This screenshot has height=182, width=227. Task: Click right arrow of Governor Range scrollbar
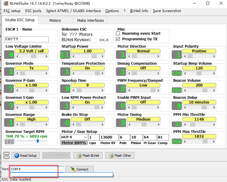[46, 124]
